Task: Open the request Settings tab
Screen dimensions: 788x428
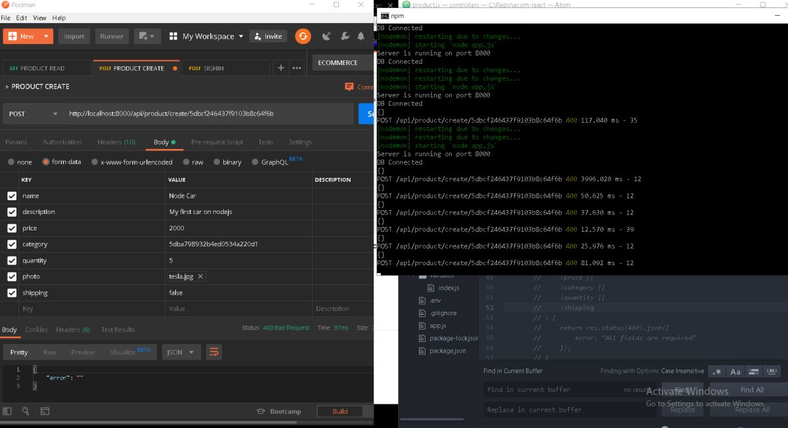Action: coord(300,142)
